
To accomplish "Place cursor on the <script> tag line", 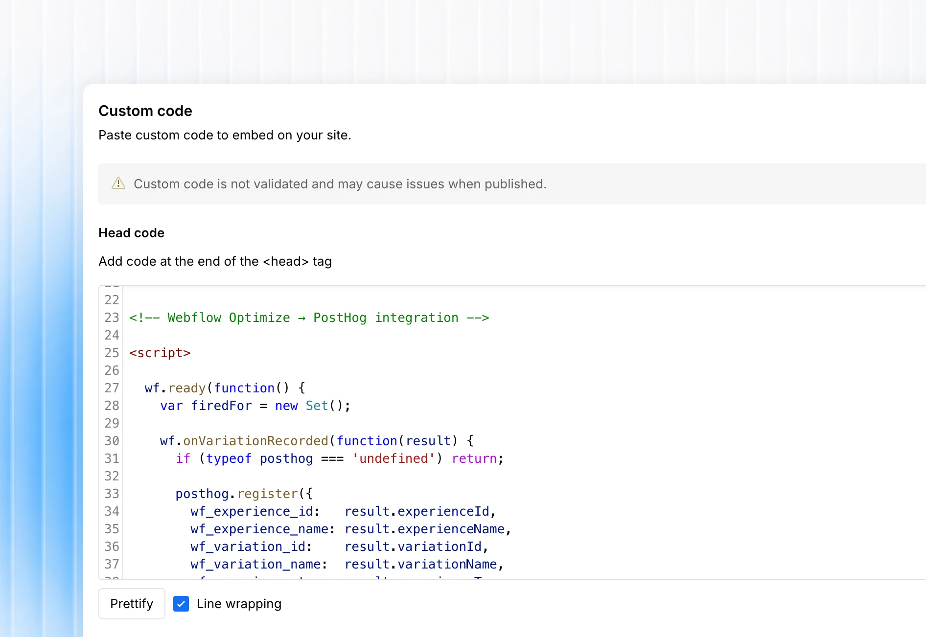I will click(160, 353).
